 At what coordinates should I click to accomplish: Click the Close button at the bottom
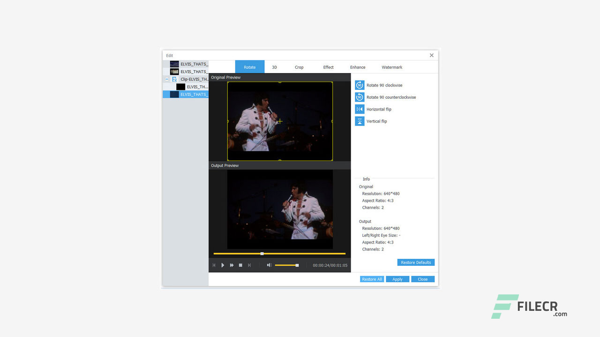[x=423, y=279]
